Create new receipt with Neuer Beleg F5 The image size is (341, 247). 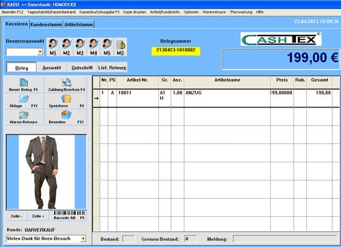click(x=24, y=85)
